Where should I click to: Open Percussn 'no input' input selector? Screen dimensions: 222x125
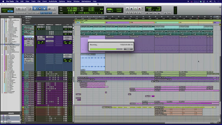[67, 37]
